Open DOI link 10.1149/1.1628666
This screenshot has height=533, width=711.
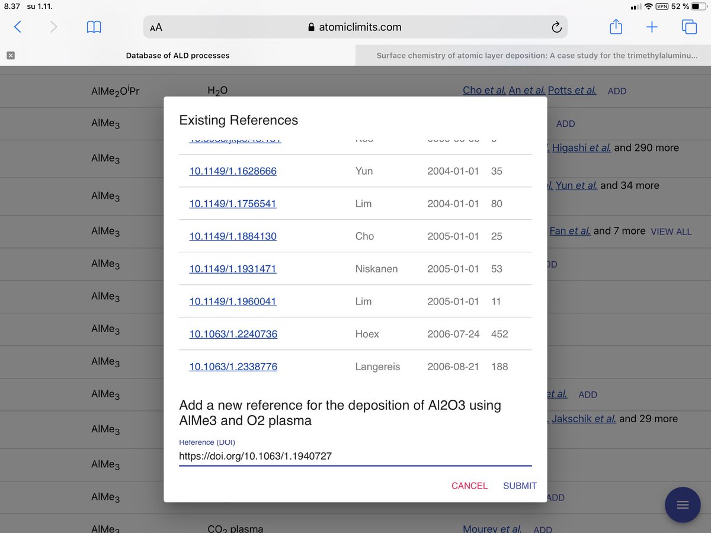coord(233,171)
